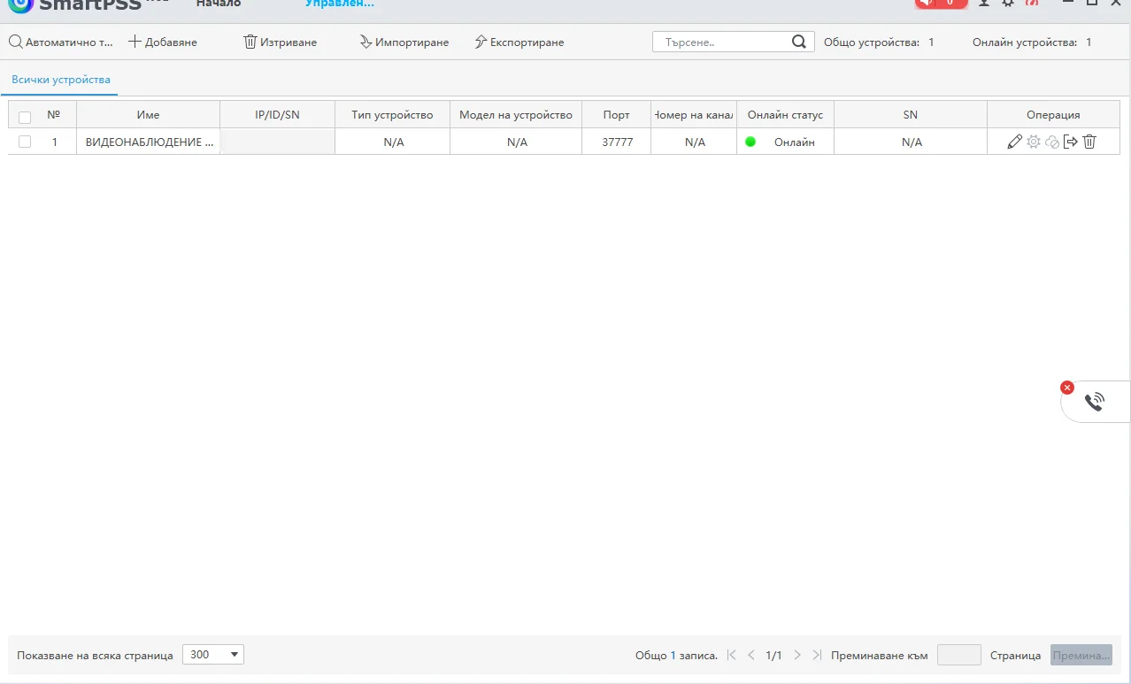Open the settings gear in the title bar

(x=1008, y=4)
